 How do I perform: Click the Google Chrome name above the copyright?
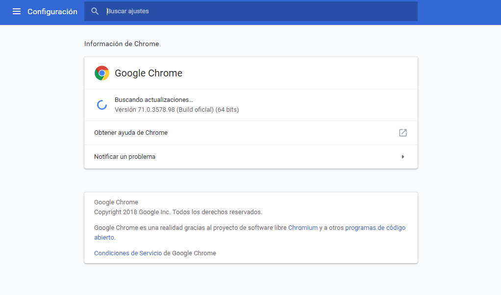[x=116, y=202]
